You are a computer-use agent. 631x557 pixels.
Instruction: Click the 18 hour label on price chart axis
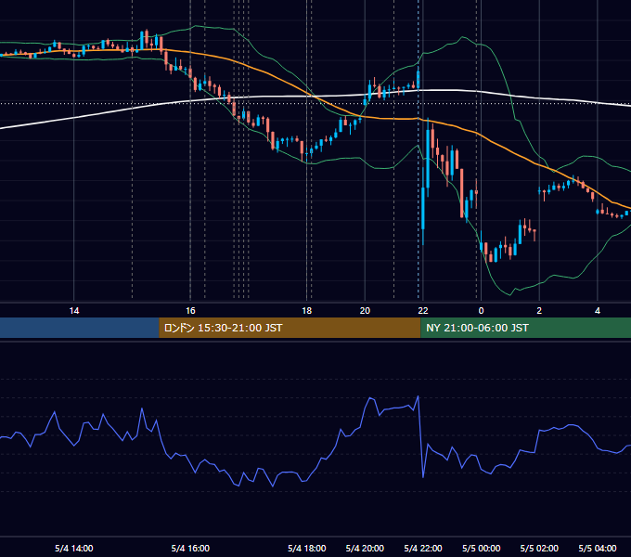[x=306, y=311]
